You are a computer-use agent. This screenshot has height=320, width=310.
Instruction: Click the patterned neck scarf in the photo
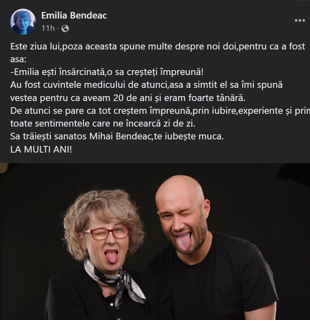pos(115,282)
